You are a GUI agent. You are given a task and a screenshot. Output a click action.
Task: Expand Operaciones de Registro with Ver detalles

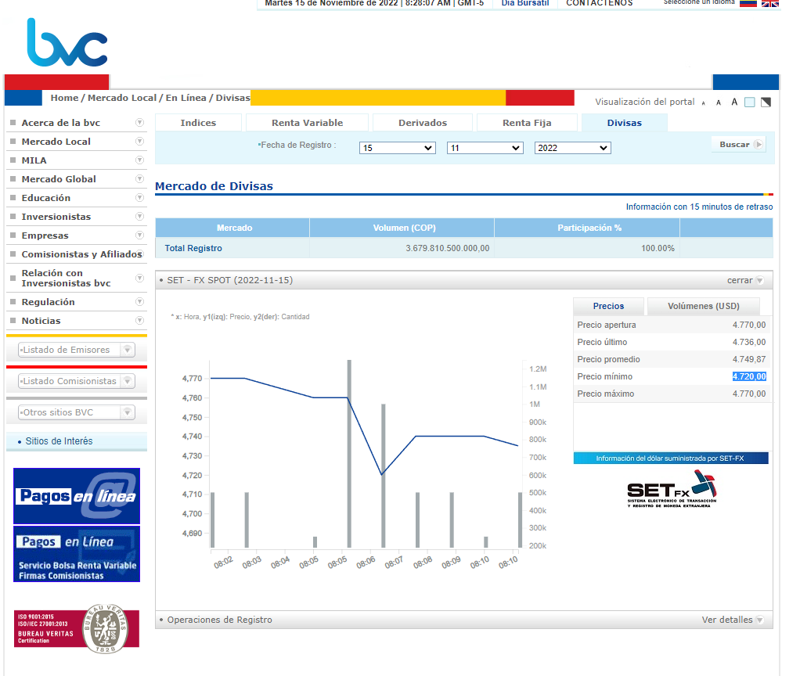pyautogui.click(x=732, y=620)
